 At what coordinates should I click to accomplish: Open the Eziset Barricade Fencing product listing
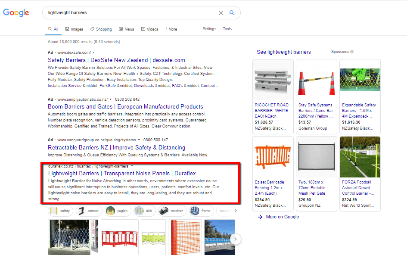click(x=270, y=188)
